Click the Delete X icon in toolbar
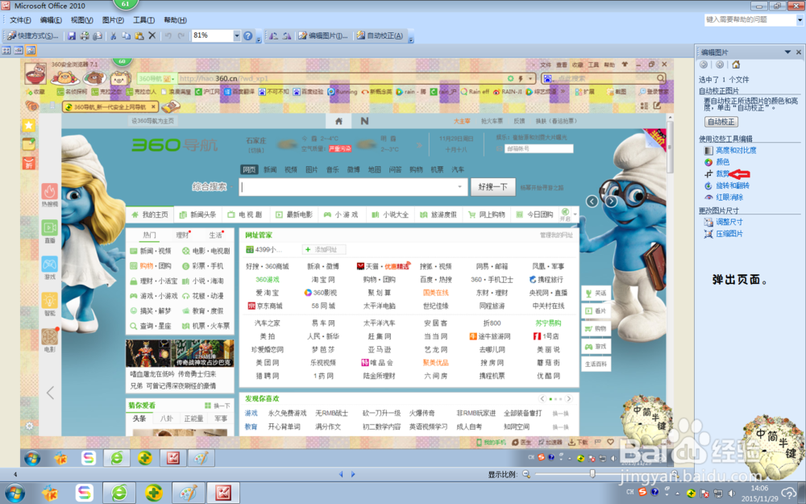 [152, 35]
